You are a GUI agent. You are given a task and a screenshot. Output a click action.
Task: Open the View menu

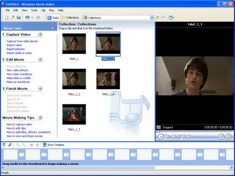(24, 10)
